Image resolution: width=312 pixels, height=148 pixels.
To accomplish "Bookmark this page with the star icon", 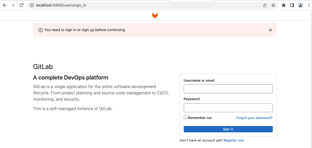I will pyautogui.click(x=273, y=5).
